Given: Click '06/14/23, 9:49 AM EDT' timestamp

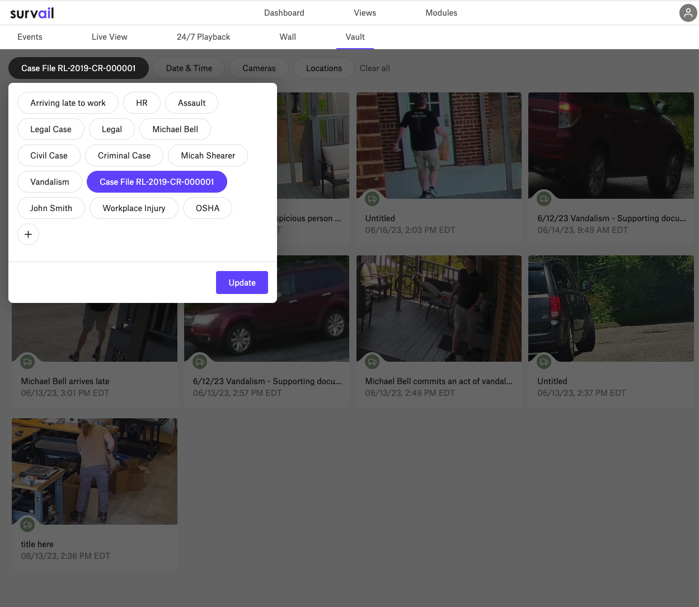Looking at the screenshot, I should point(583,230).
